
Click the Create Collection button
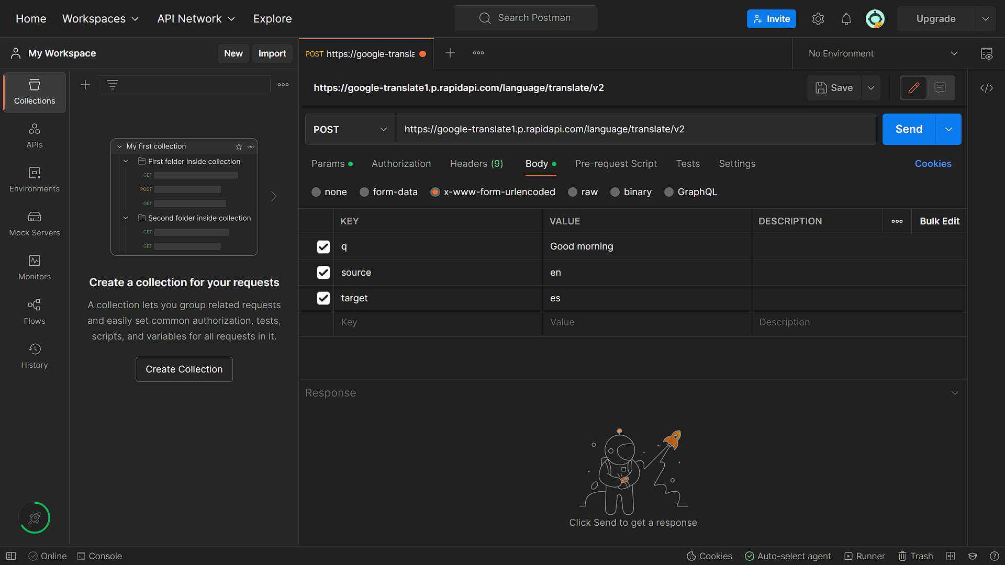pos(184,369)
